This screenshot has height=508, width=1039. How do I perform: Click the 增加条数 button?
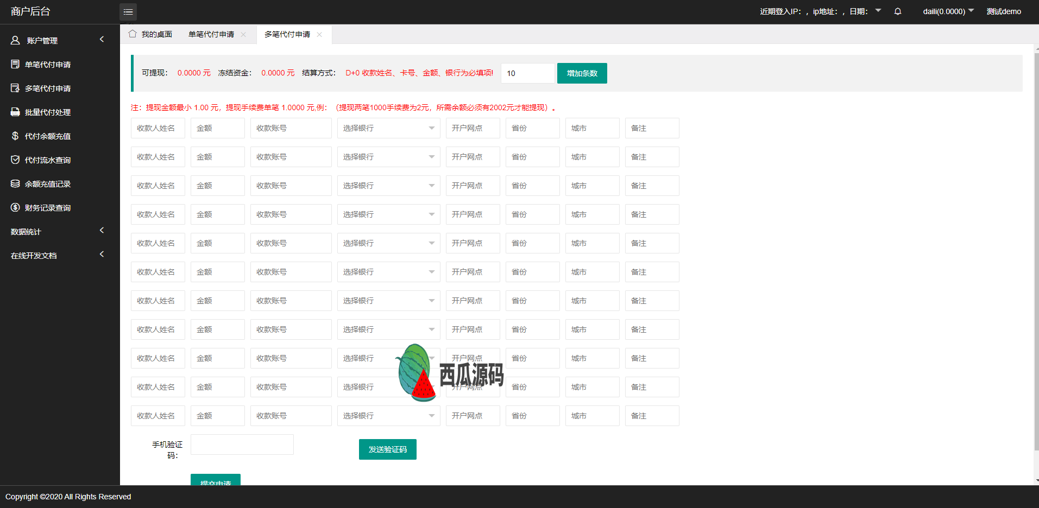click(x=582, y=73)
